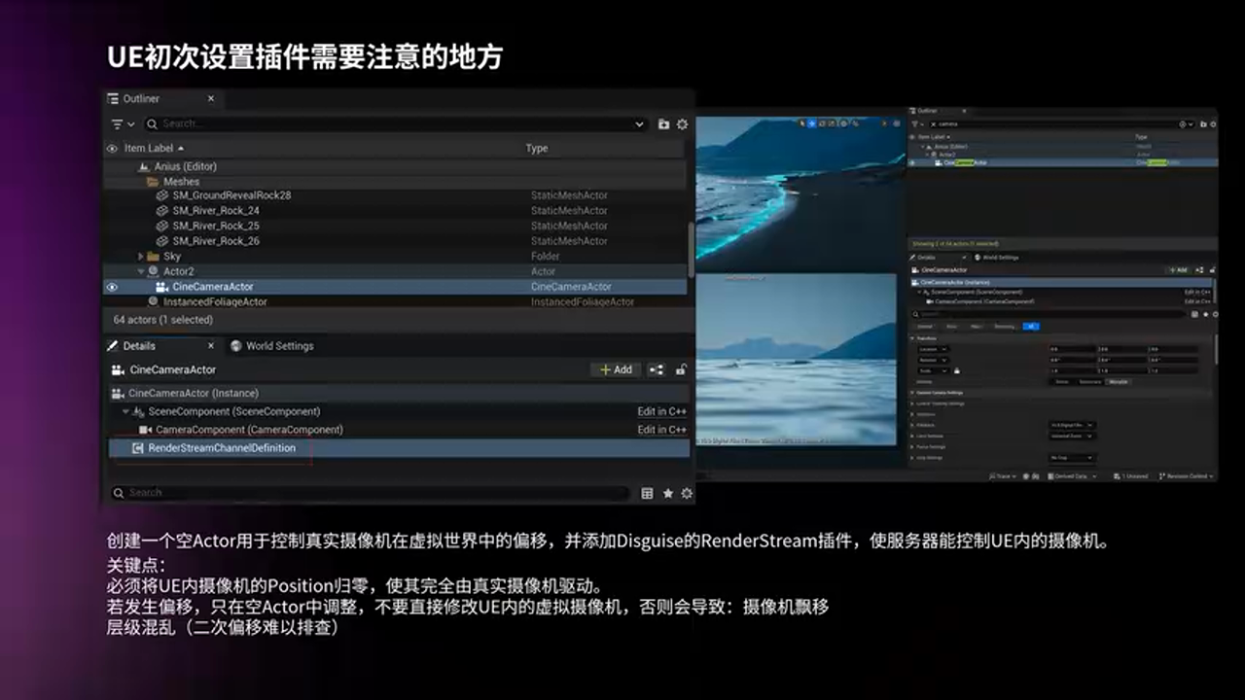Click the Add button for CineCameraActor

coord(615,369)
